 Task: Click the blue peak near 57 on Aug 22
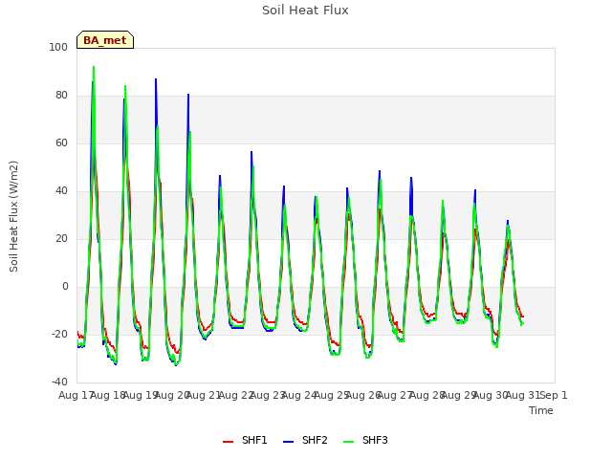coord(251,152)
